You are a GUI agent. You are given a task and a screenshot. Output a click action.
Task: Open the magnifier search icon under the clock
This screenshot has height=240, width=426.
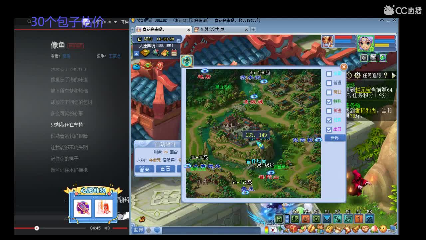point(156,53)
